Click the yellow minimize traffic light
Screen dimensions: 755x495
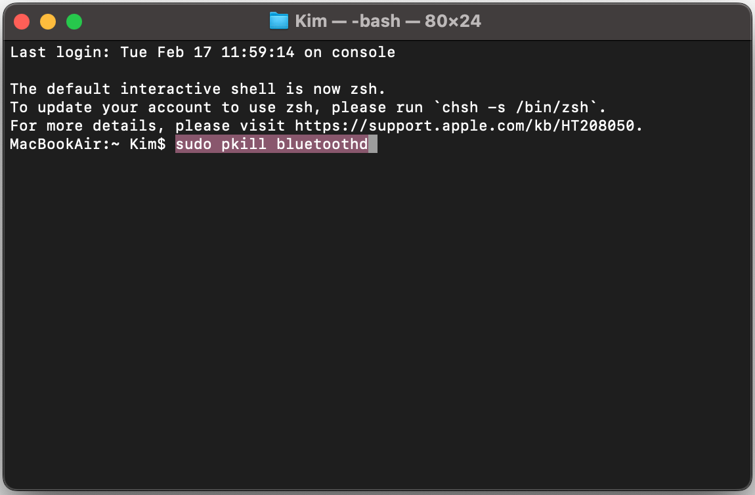click(x=47, y=21)
